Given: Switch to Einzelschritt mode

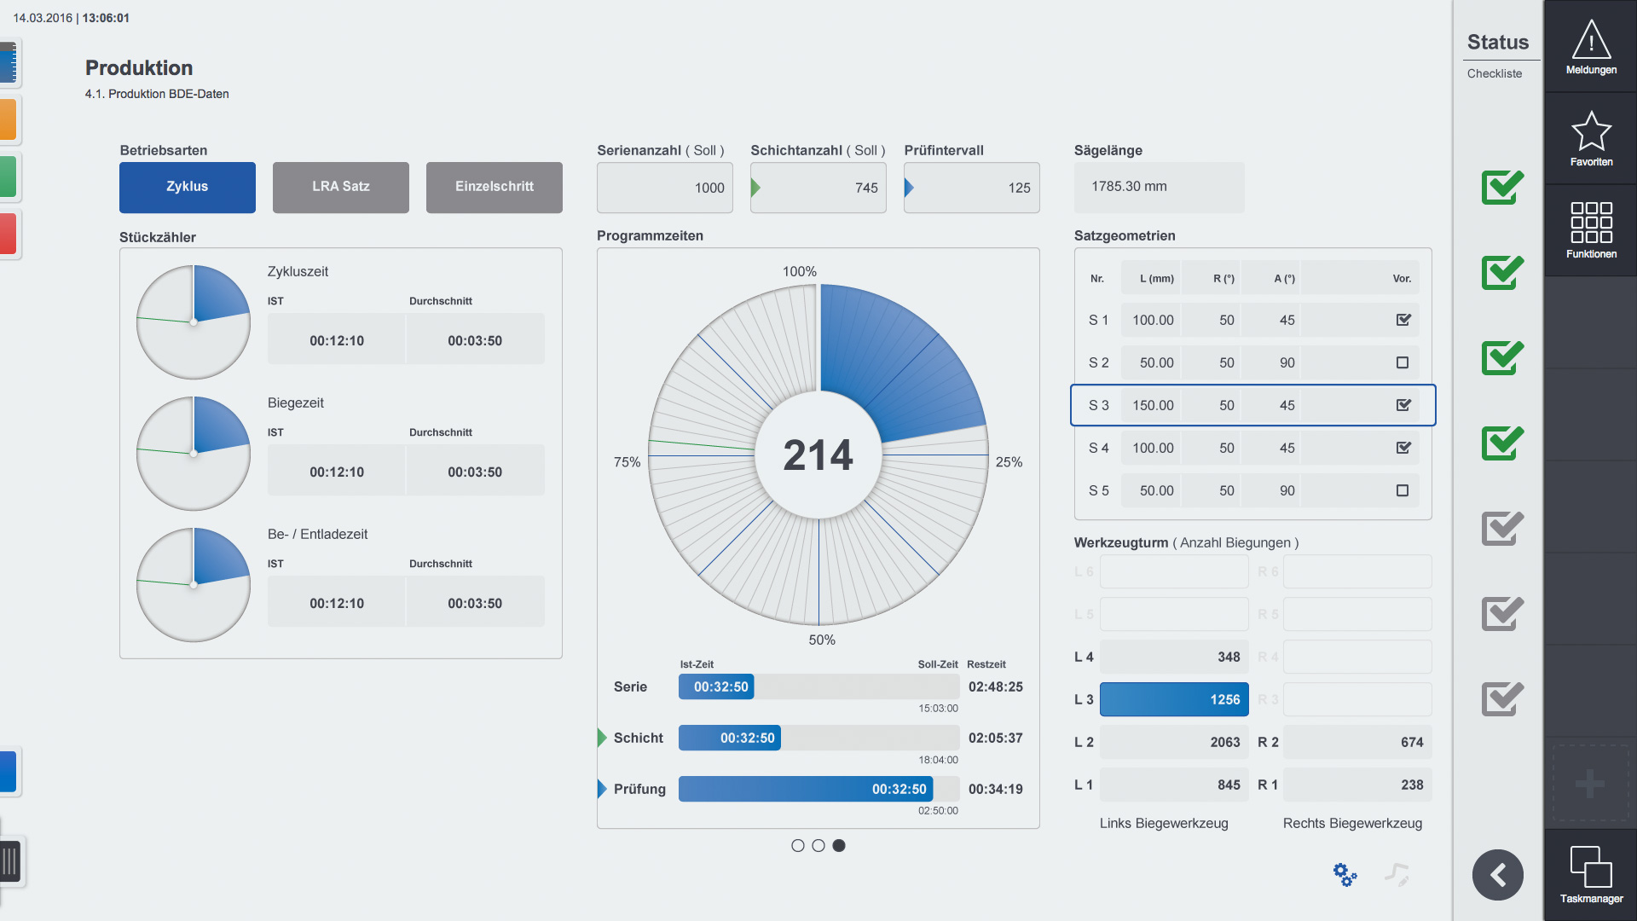Looking at the screenshot, I should coord(495,187).
